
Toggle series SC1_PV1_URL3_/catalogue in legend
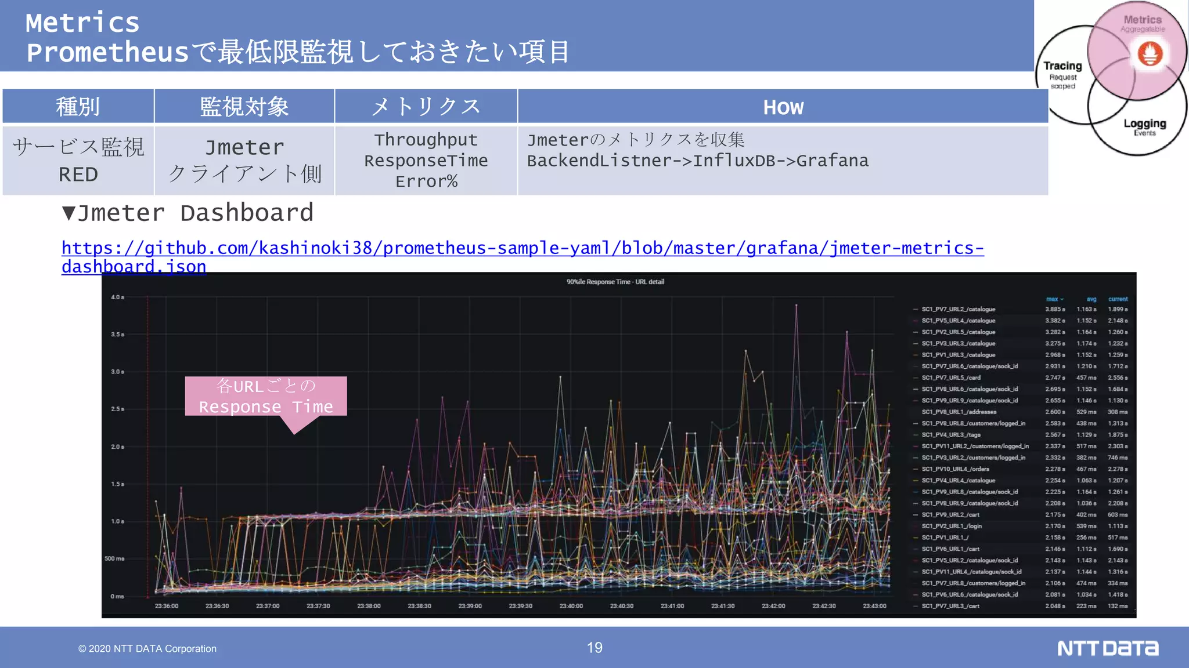tap(959, 355)
